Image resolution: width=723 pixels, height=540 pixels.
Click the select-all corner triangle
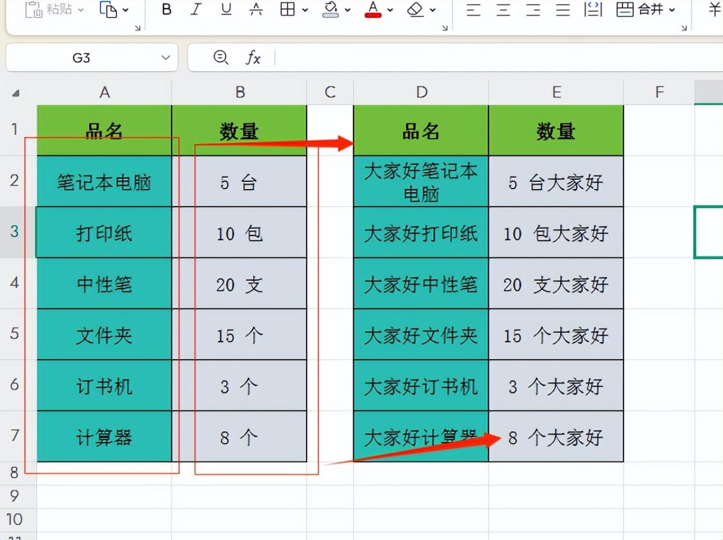(x=15, y=93)
